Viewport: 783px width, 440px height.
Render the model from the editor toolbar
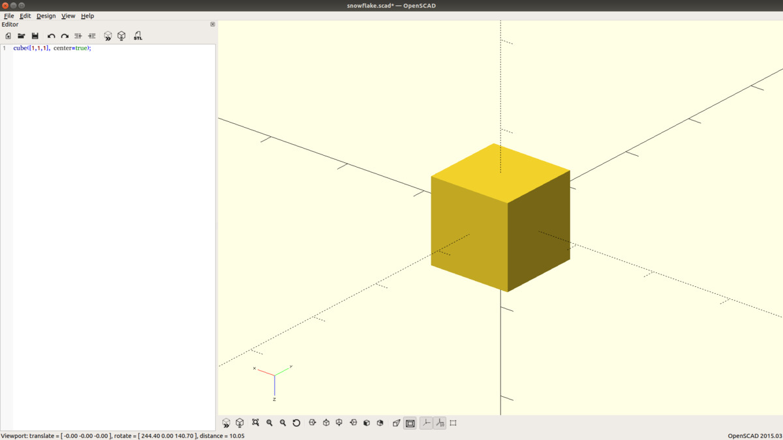pyautogui.click(x=121, y=36)
